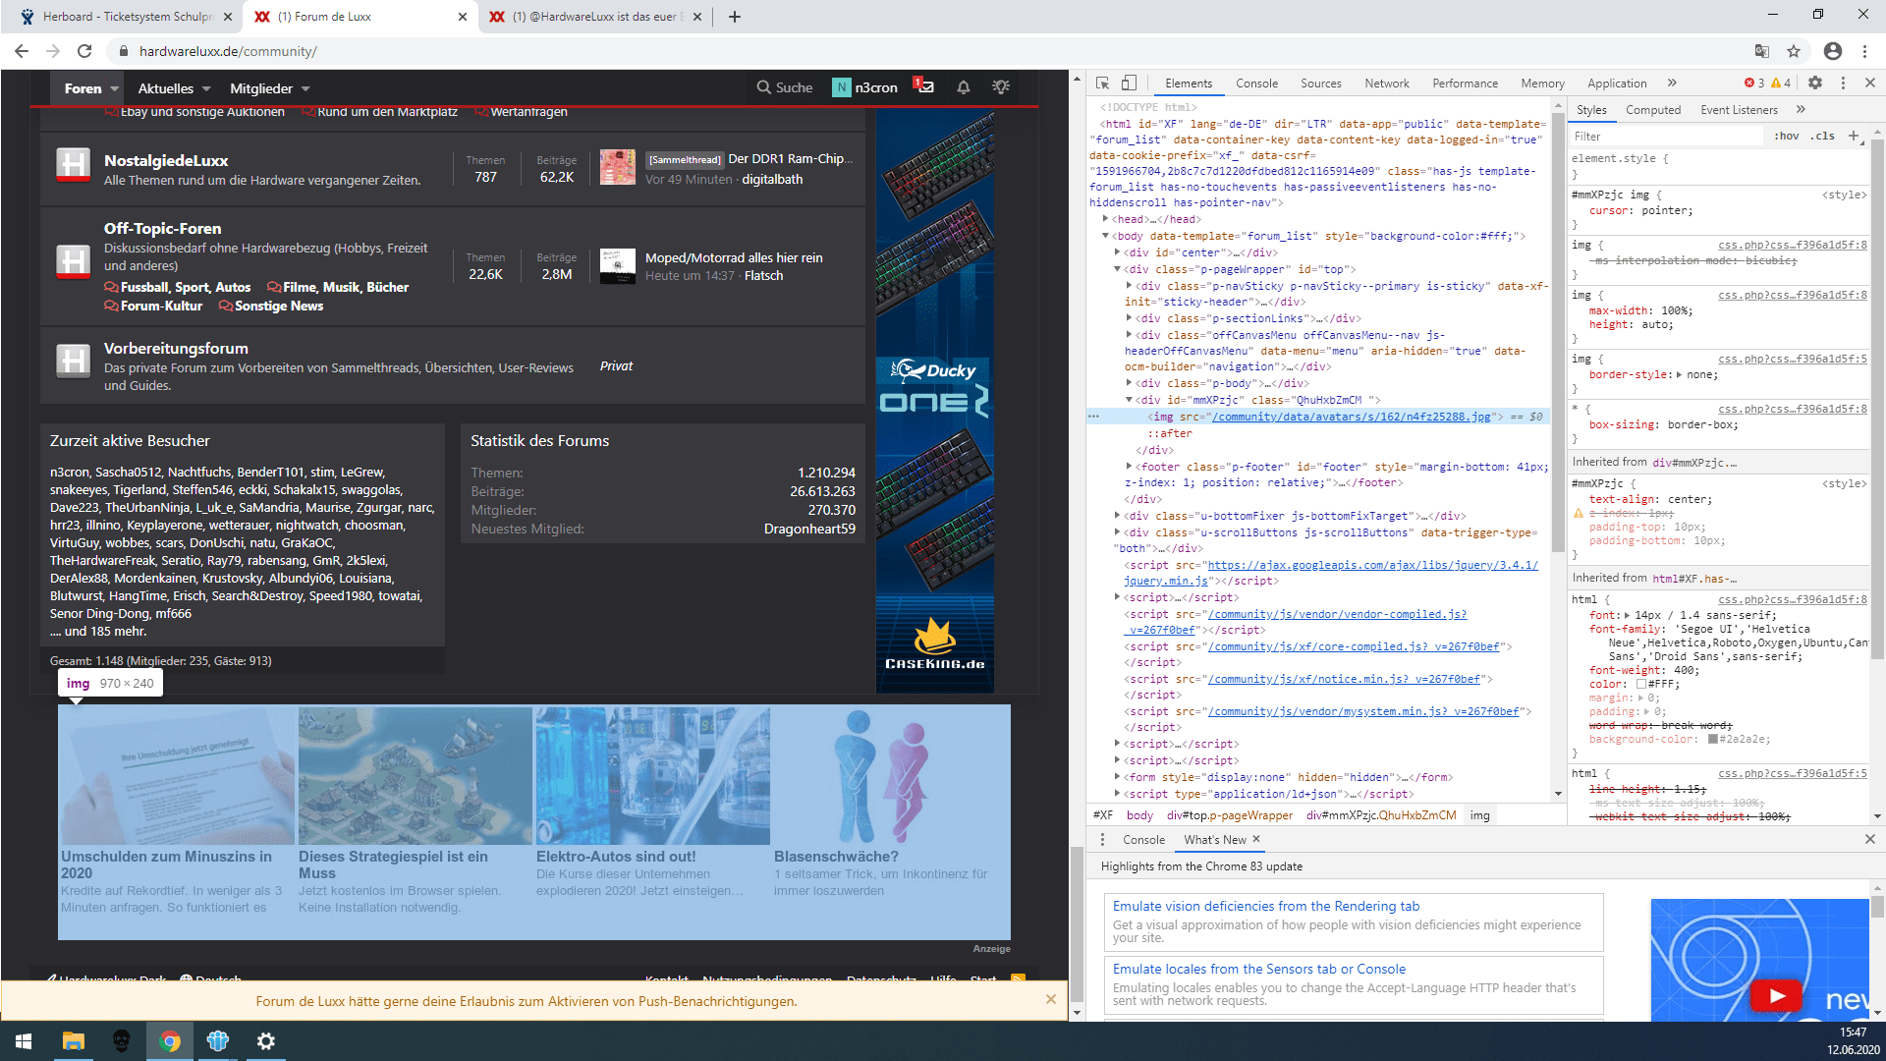Expand the head element node
1886x1061 pixels.
1106,219
